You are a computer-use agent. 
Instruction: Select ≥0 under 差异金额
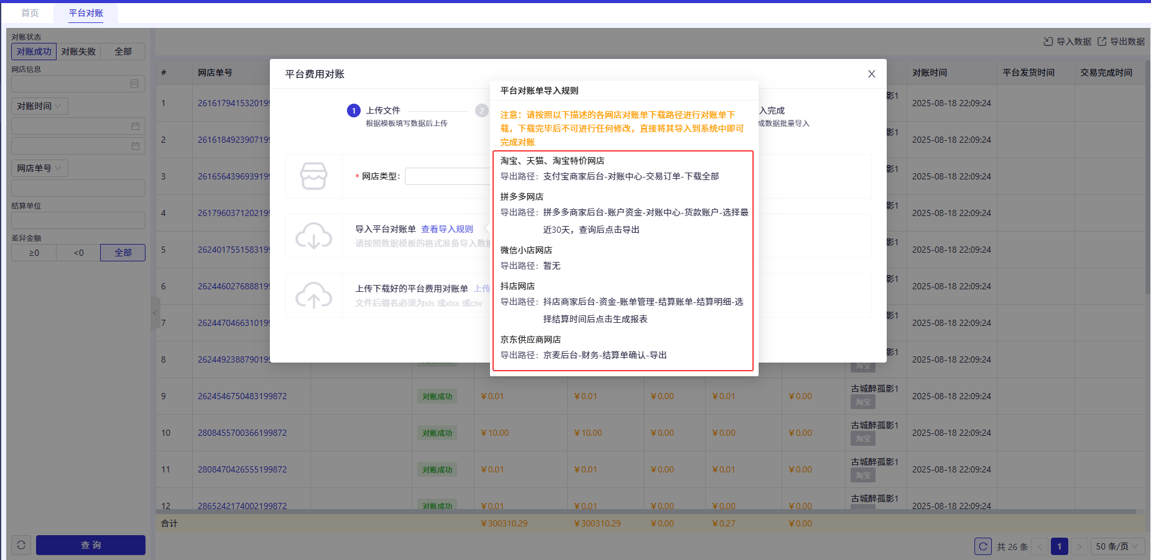pyautogui.click(x=34, y=253)
